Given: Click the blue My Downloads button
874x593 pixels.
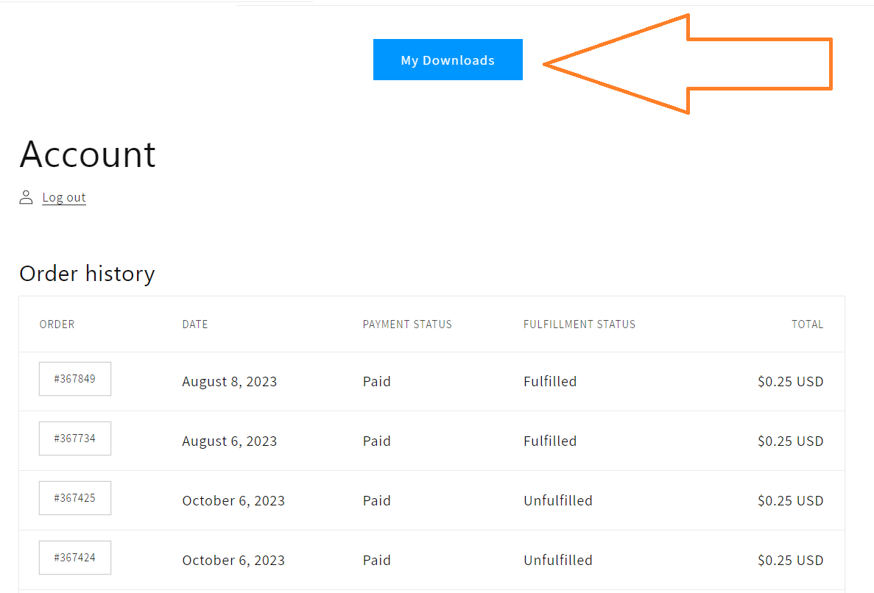Looking at the screenshot, I should pos(448,60).
